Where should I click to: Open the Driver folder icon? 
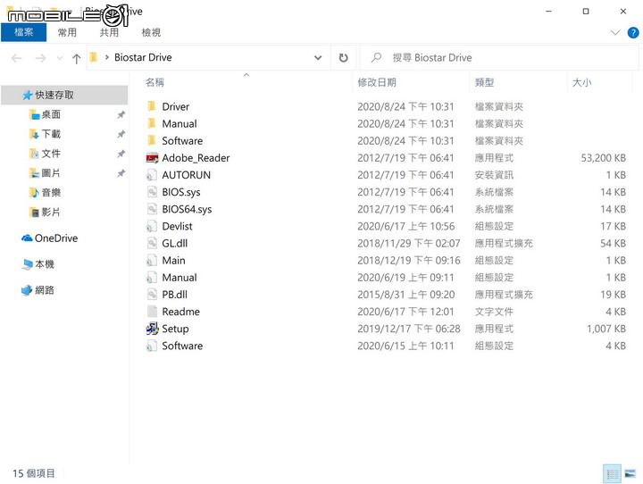[x=151, y=106]
